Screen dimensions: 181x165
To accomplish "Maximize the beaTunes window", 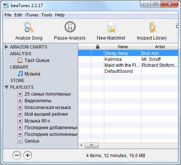I will 156,4.
